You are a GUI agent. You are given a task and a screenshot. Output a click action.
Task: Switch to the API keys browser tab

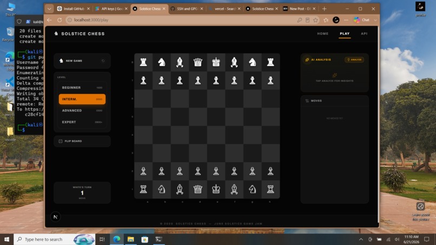click(111, 9)
